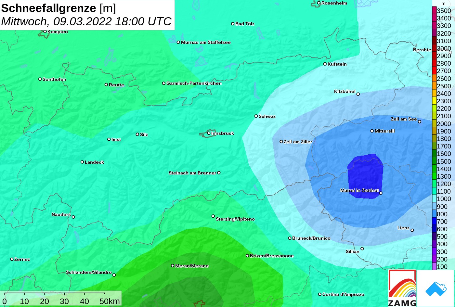Click the date Mittwoch, 09.03.2022 18:00 UTC
The image size is (455, 307).
(x=86, y=21)
